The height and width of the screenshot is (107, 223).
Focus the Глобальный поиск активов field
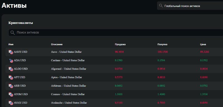pyautogui.click(x=190, y=6)
